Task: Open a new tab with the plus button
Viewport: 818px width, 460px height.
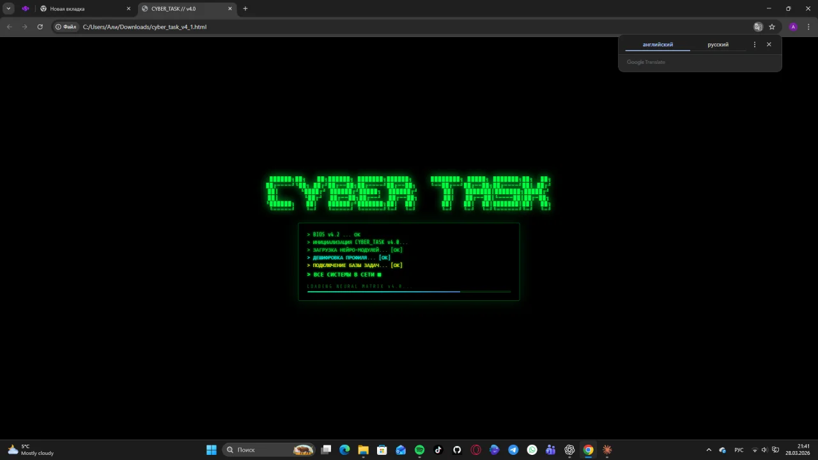Action: (245, 9)
